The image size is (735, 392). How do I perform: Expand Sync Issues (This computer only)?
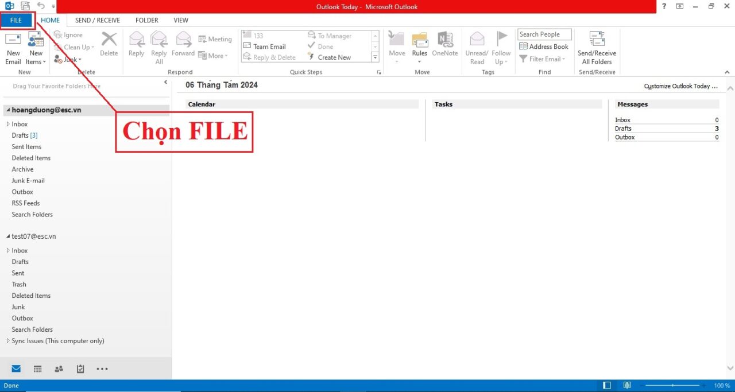point(8,341)
